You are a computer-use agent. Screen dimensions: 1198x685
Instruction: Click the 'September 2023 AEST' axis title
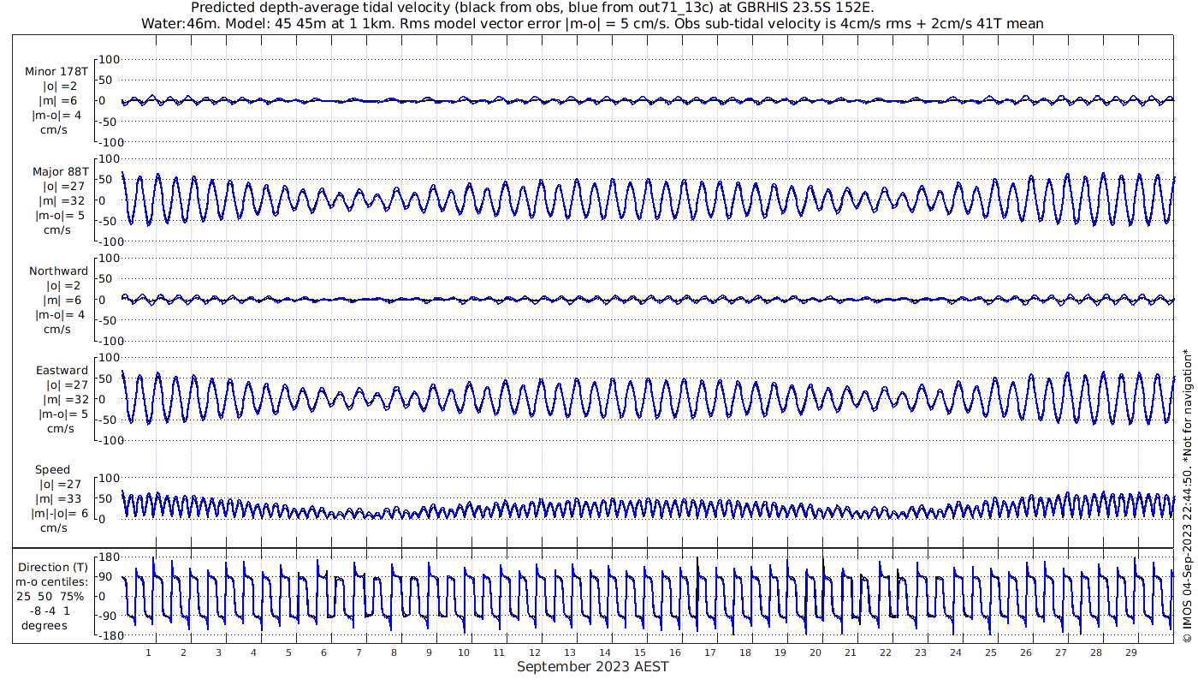click(592, 666)
